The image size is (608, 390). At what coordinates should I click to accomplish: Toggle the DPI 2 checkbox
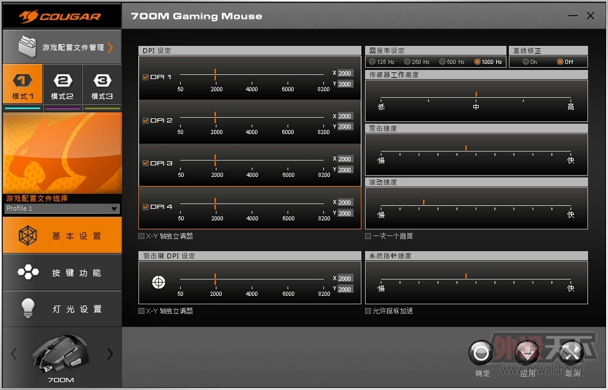pyautogui.click(x=146, y=121)
